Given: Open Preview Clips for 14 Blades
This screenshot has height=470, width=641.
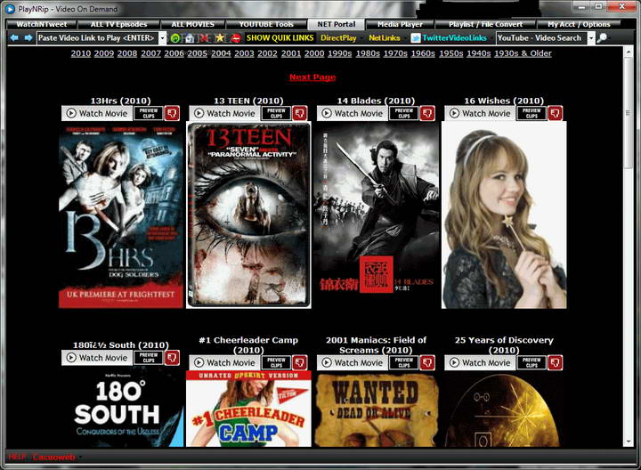Looking at the screenshot, I should tap(404, 113).
